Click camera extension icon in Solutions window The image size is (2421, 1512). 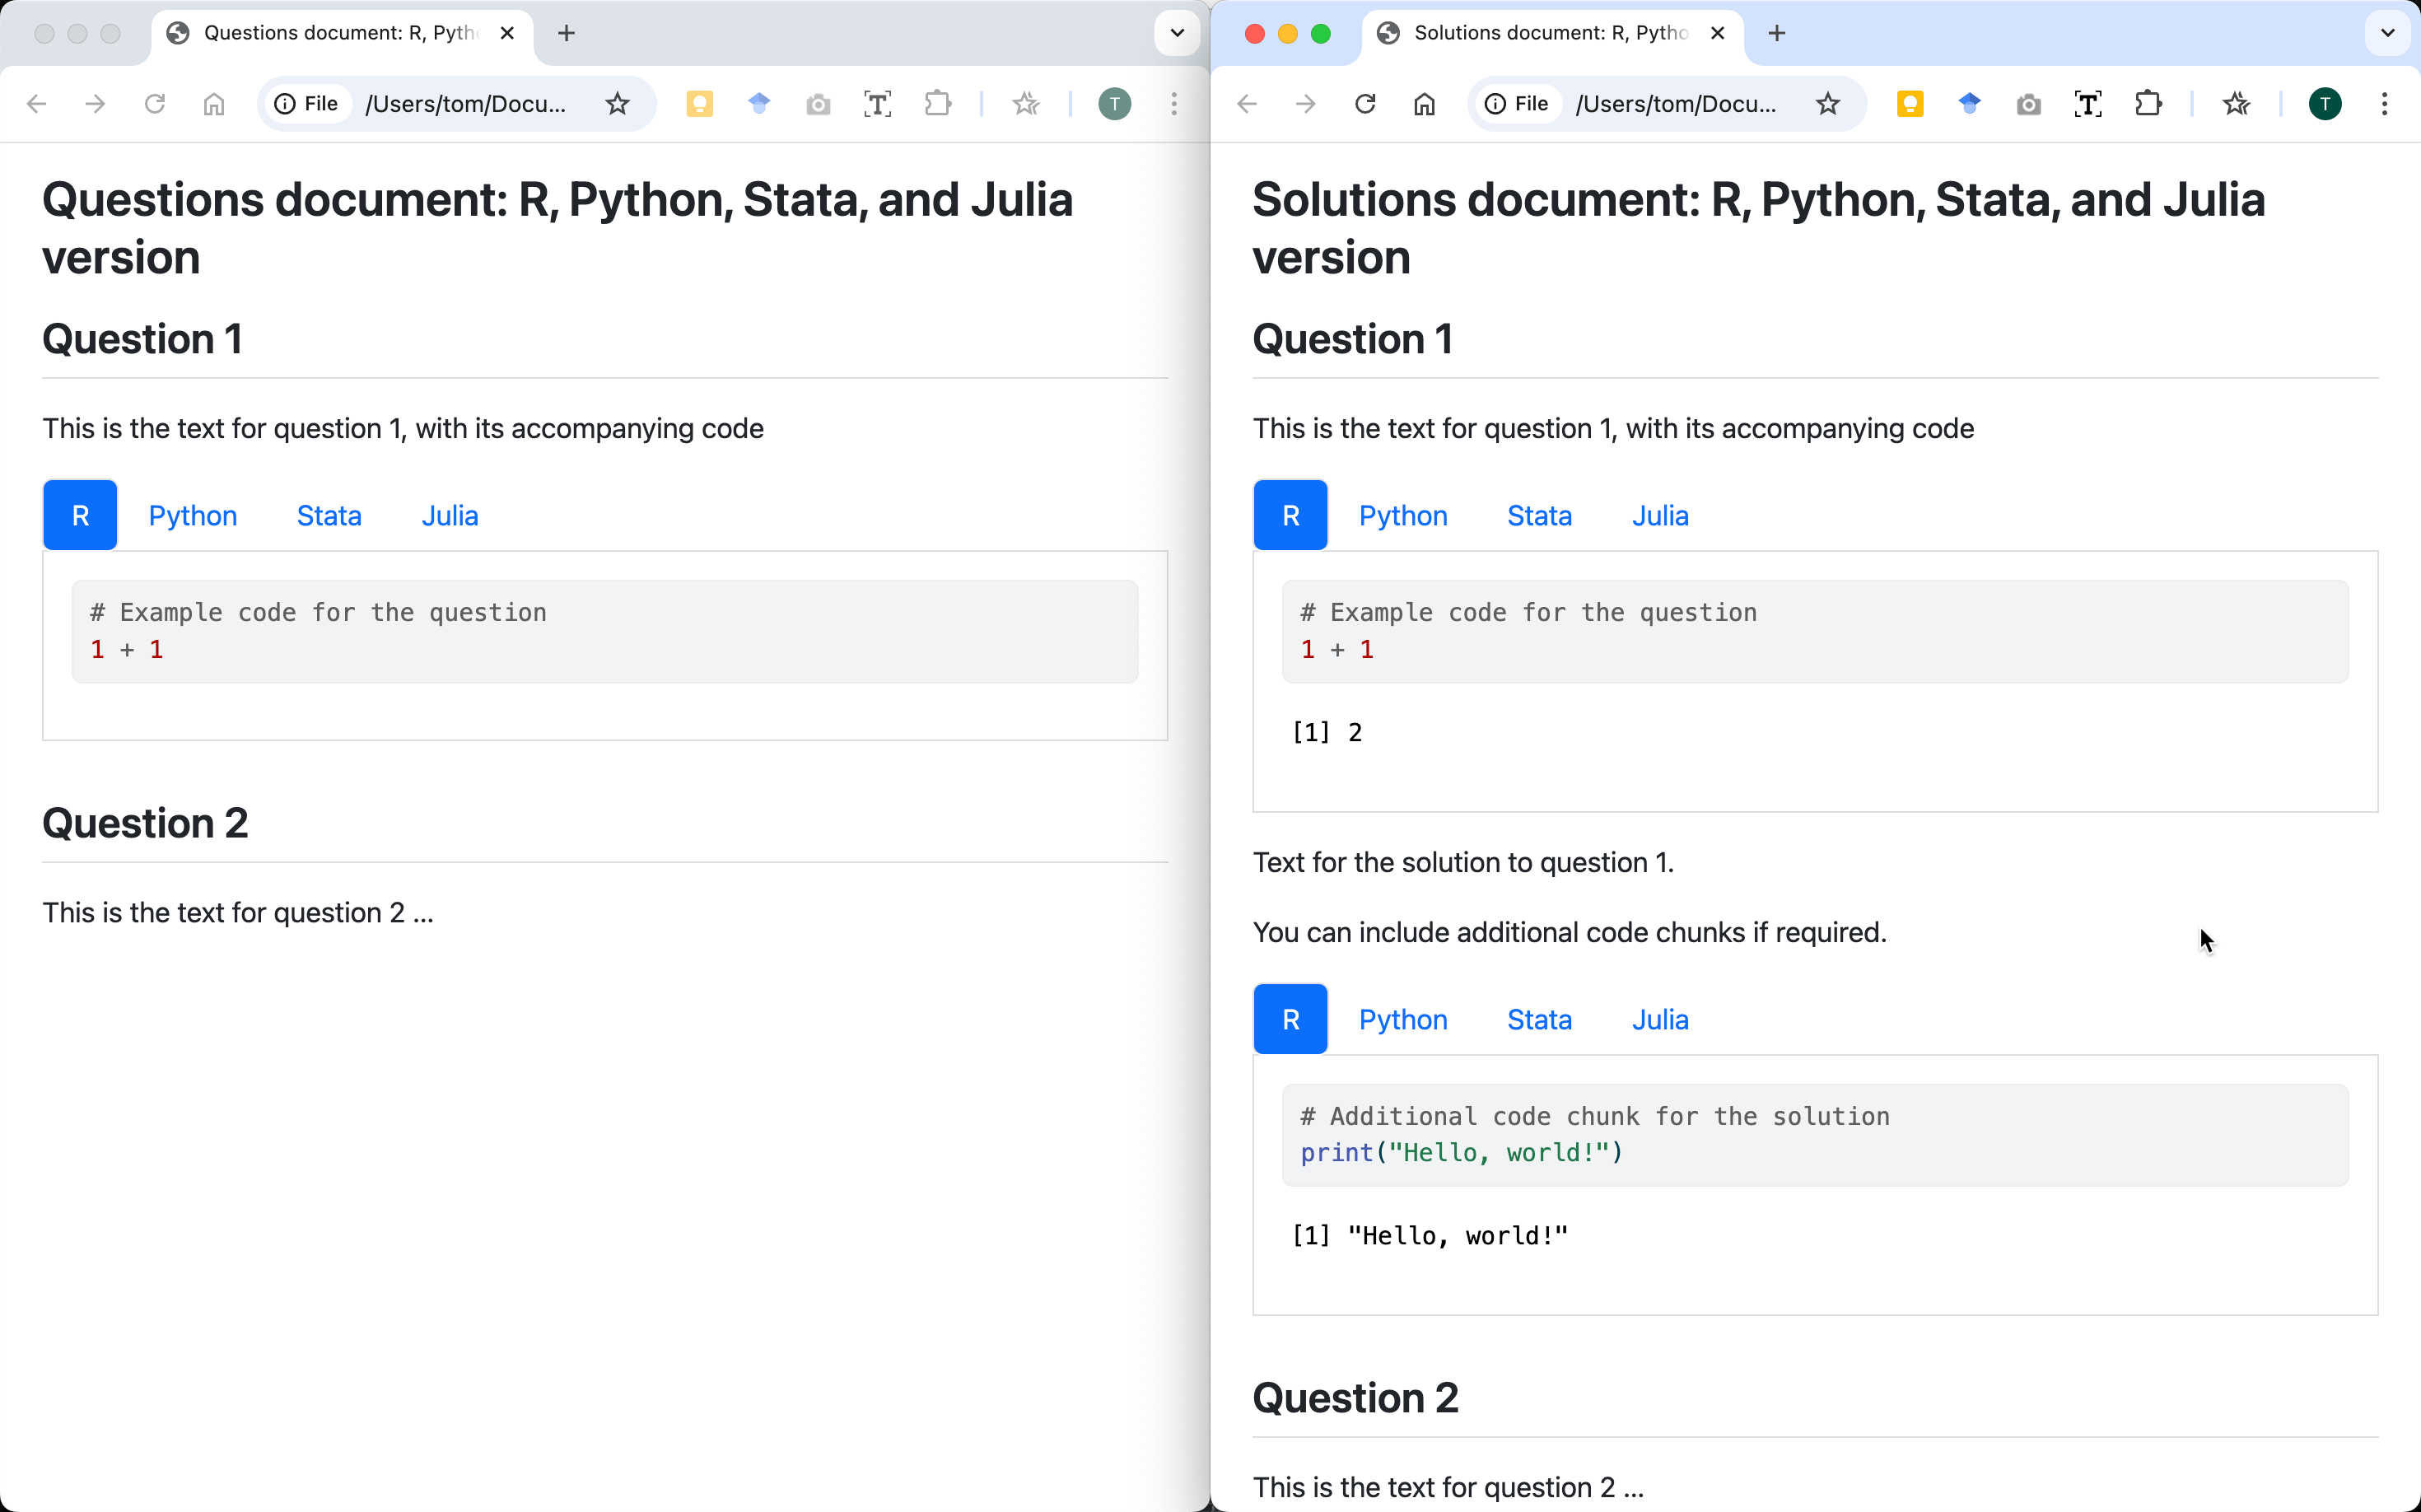pyautogui.click(x=2028, y=104)
